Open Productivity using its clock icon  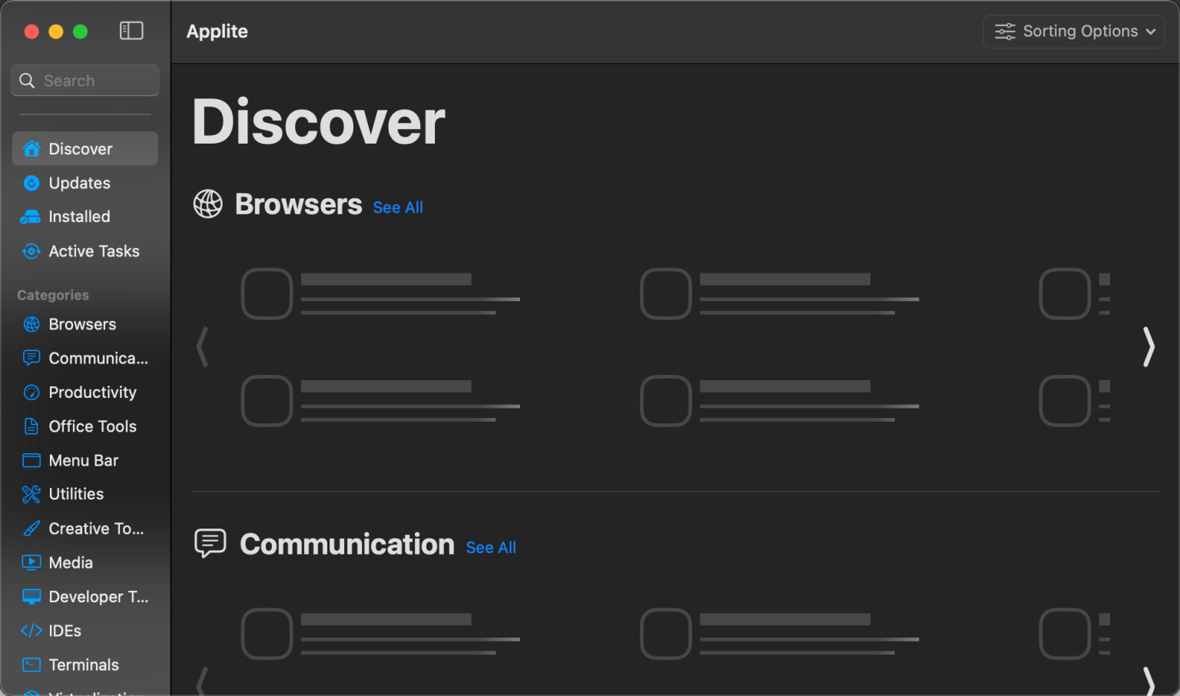coord(31,392)
